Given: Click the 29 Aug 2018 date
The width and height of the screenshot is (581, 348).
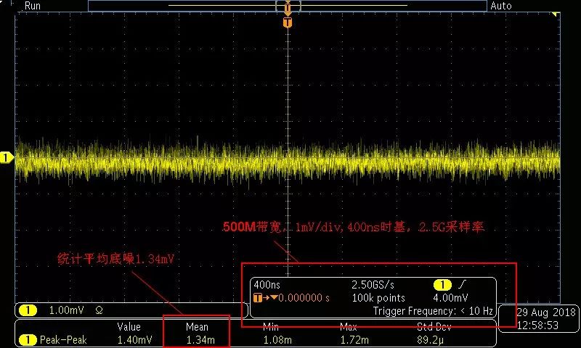Looking at the screenshot, I should click(x=546, y=312).
